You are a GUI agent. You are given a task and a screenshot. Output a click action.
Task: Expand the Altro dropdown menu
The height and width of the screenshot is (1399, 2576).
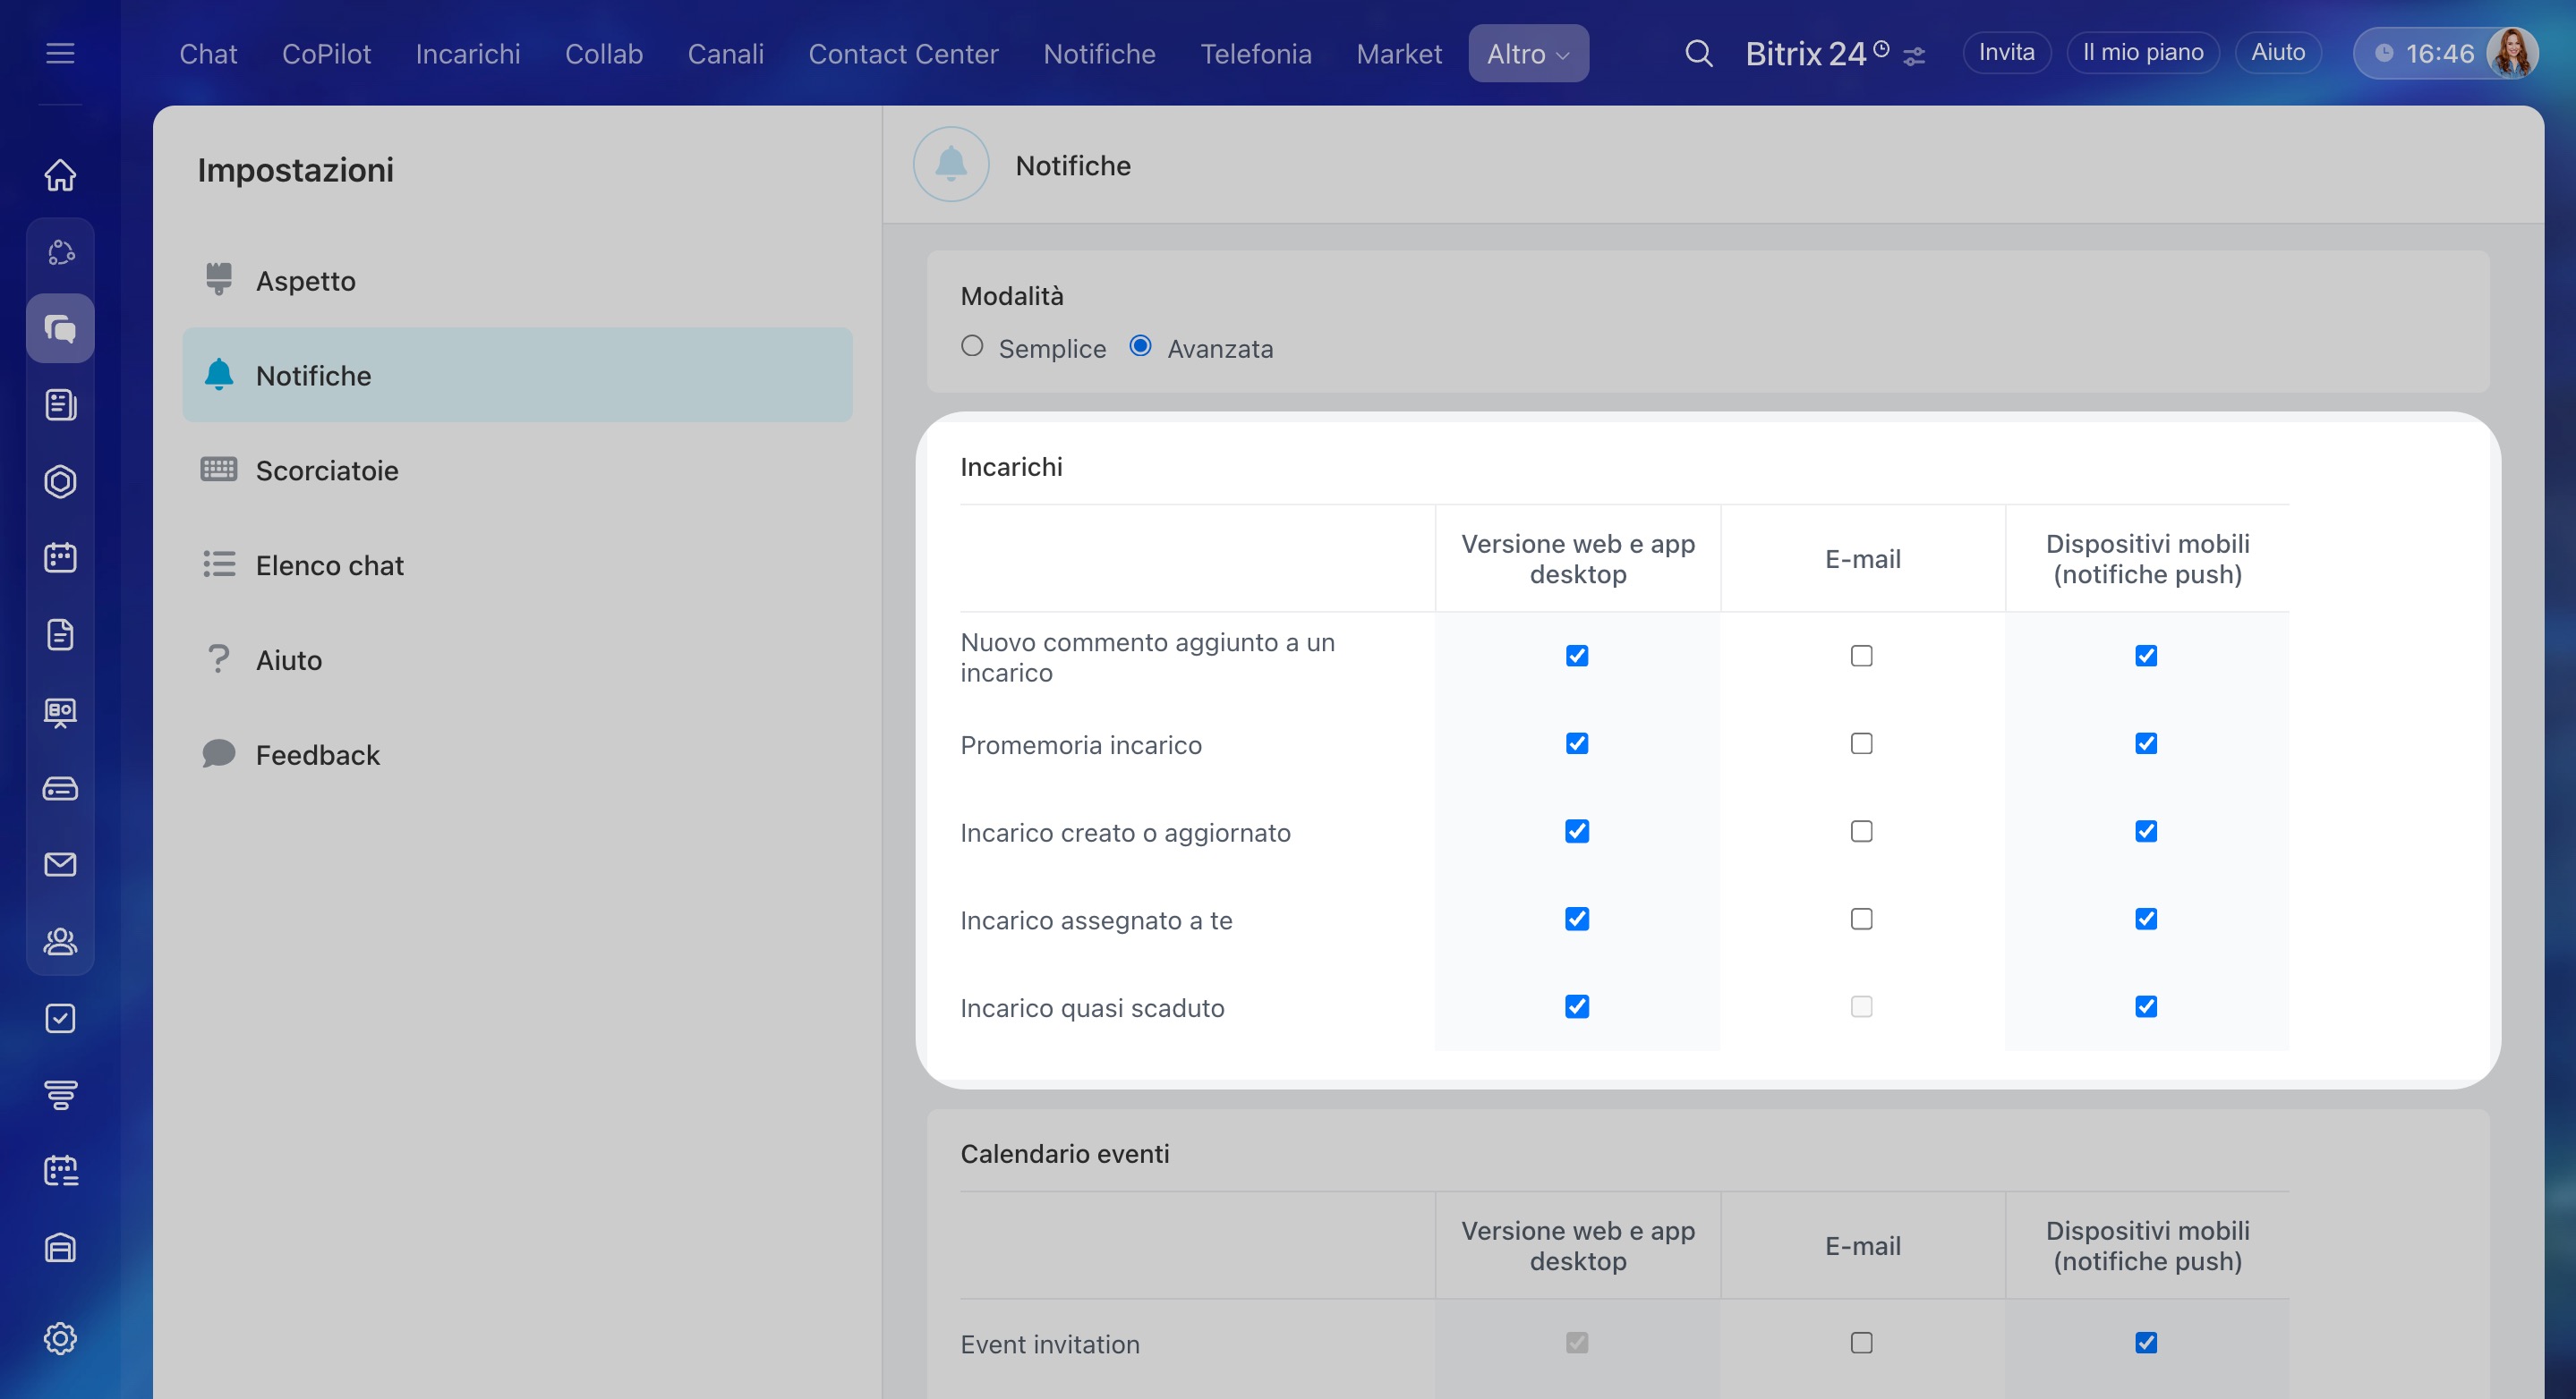(x=1528, y=54)
